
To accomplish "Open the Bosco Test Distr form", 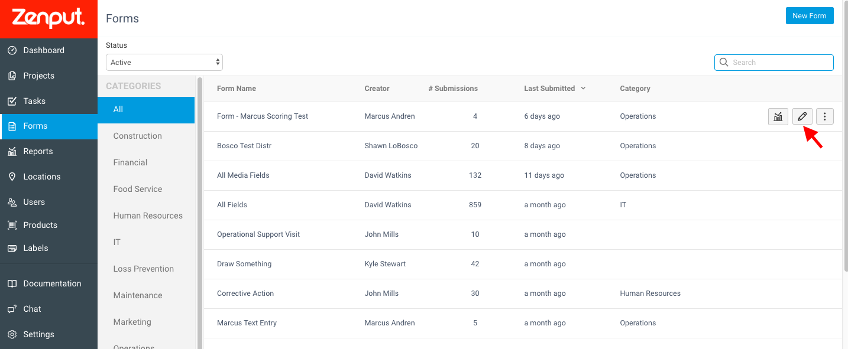I will [244, 146].
